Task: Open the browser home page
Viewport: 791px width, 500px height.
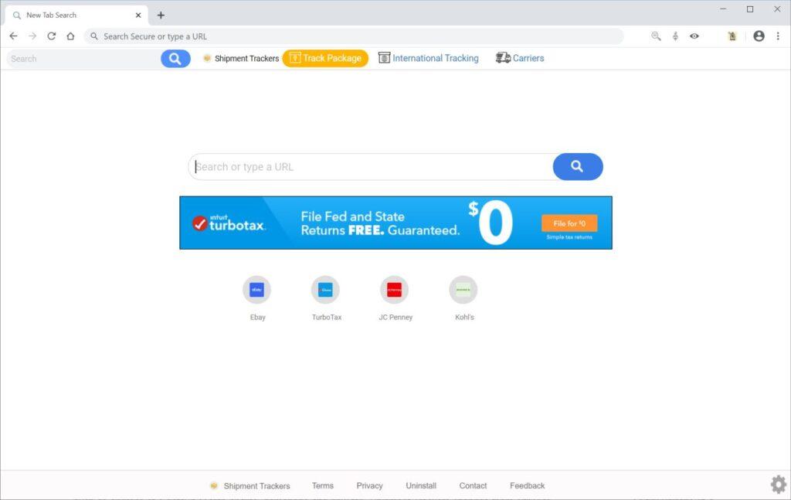Action: click(x=70, y=36)
